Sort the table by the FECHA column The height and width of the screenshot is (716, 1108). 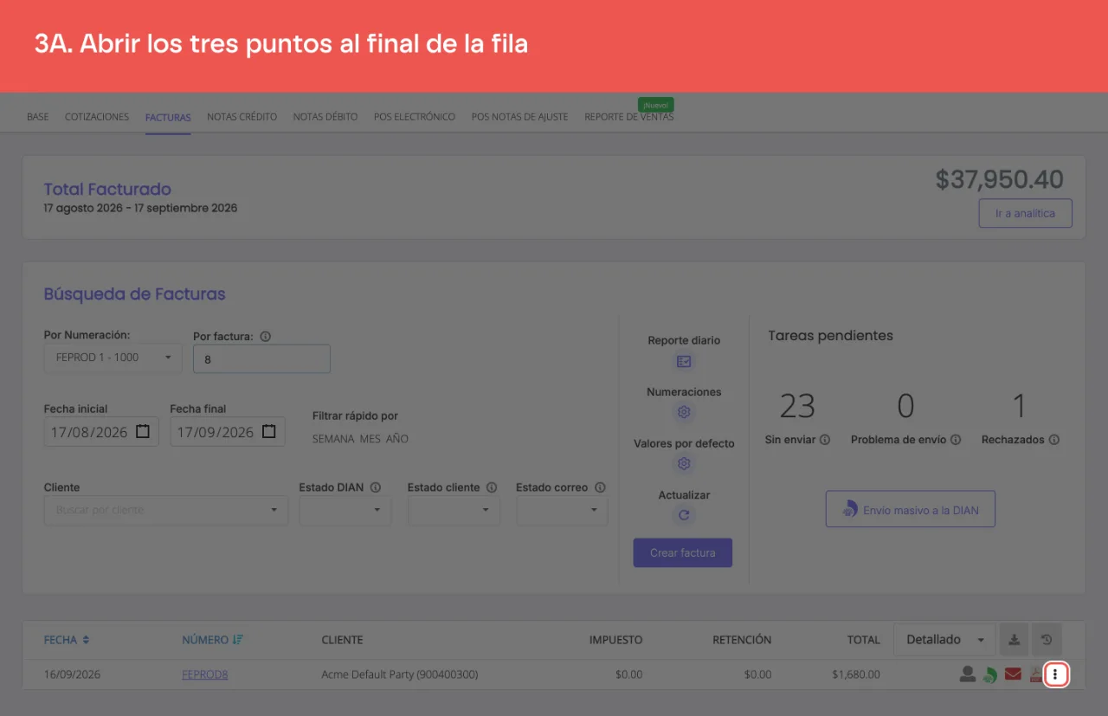pyautogui.click(x=67, y=640)
